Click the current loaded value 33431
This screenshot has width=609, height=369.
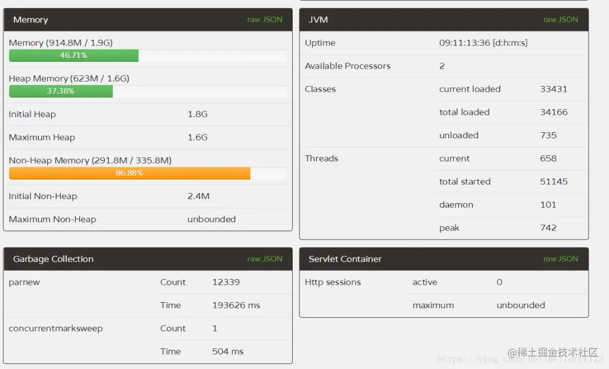coord(554,89)
